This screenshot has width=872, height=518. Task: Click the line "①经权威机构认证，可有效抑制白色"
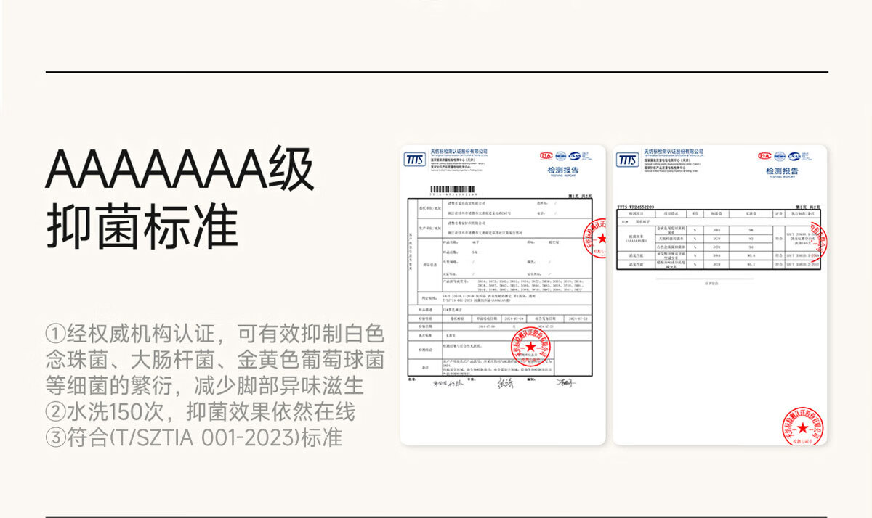coord(214,334)
